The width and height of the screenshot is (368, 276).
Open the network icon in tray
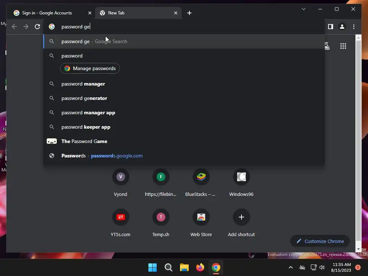point(313,267)
